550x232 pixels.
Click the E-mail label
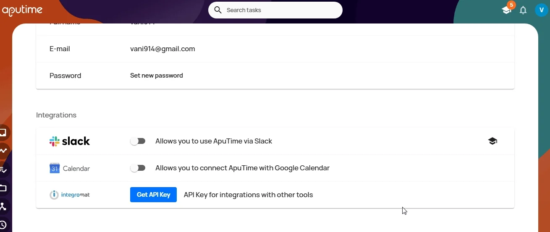[60, 49]
